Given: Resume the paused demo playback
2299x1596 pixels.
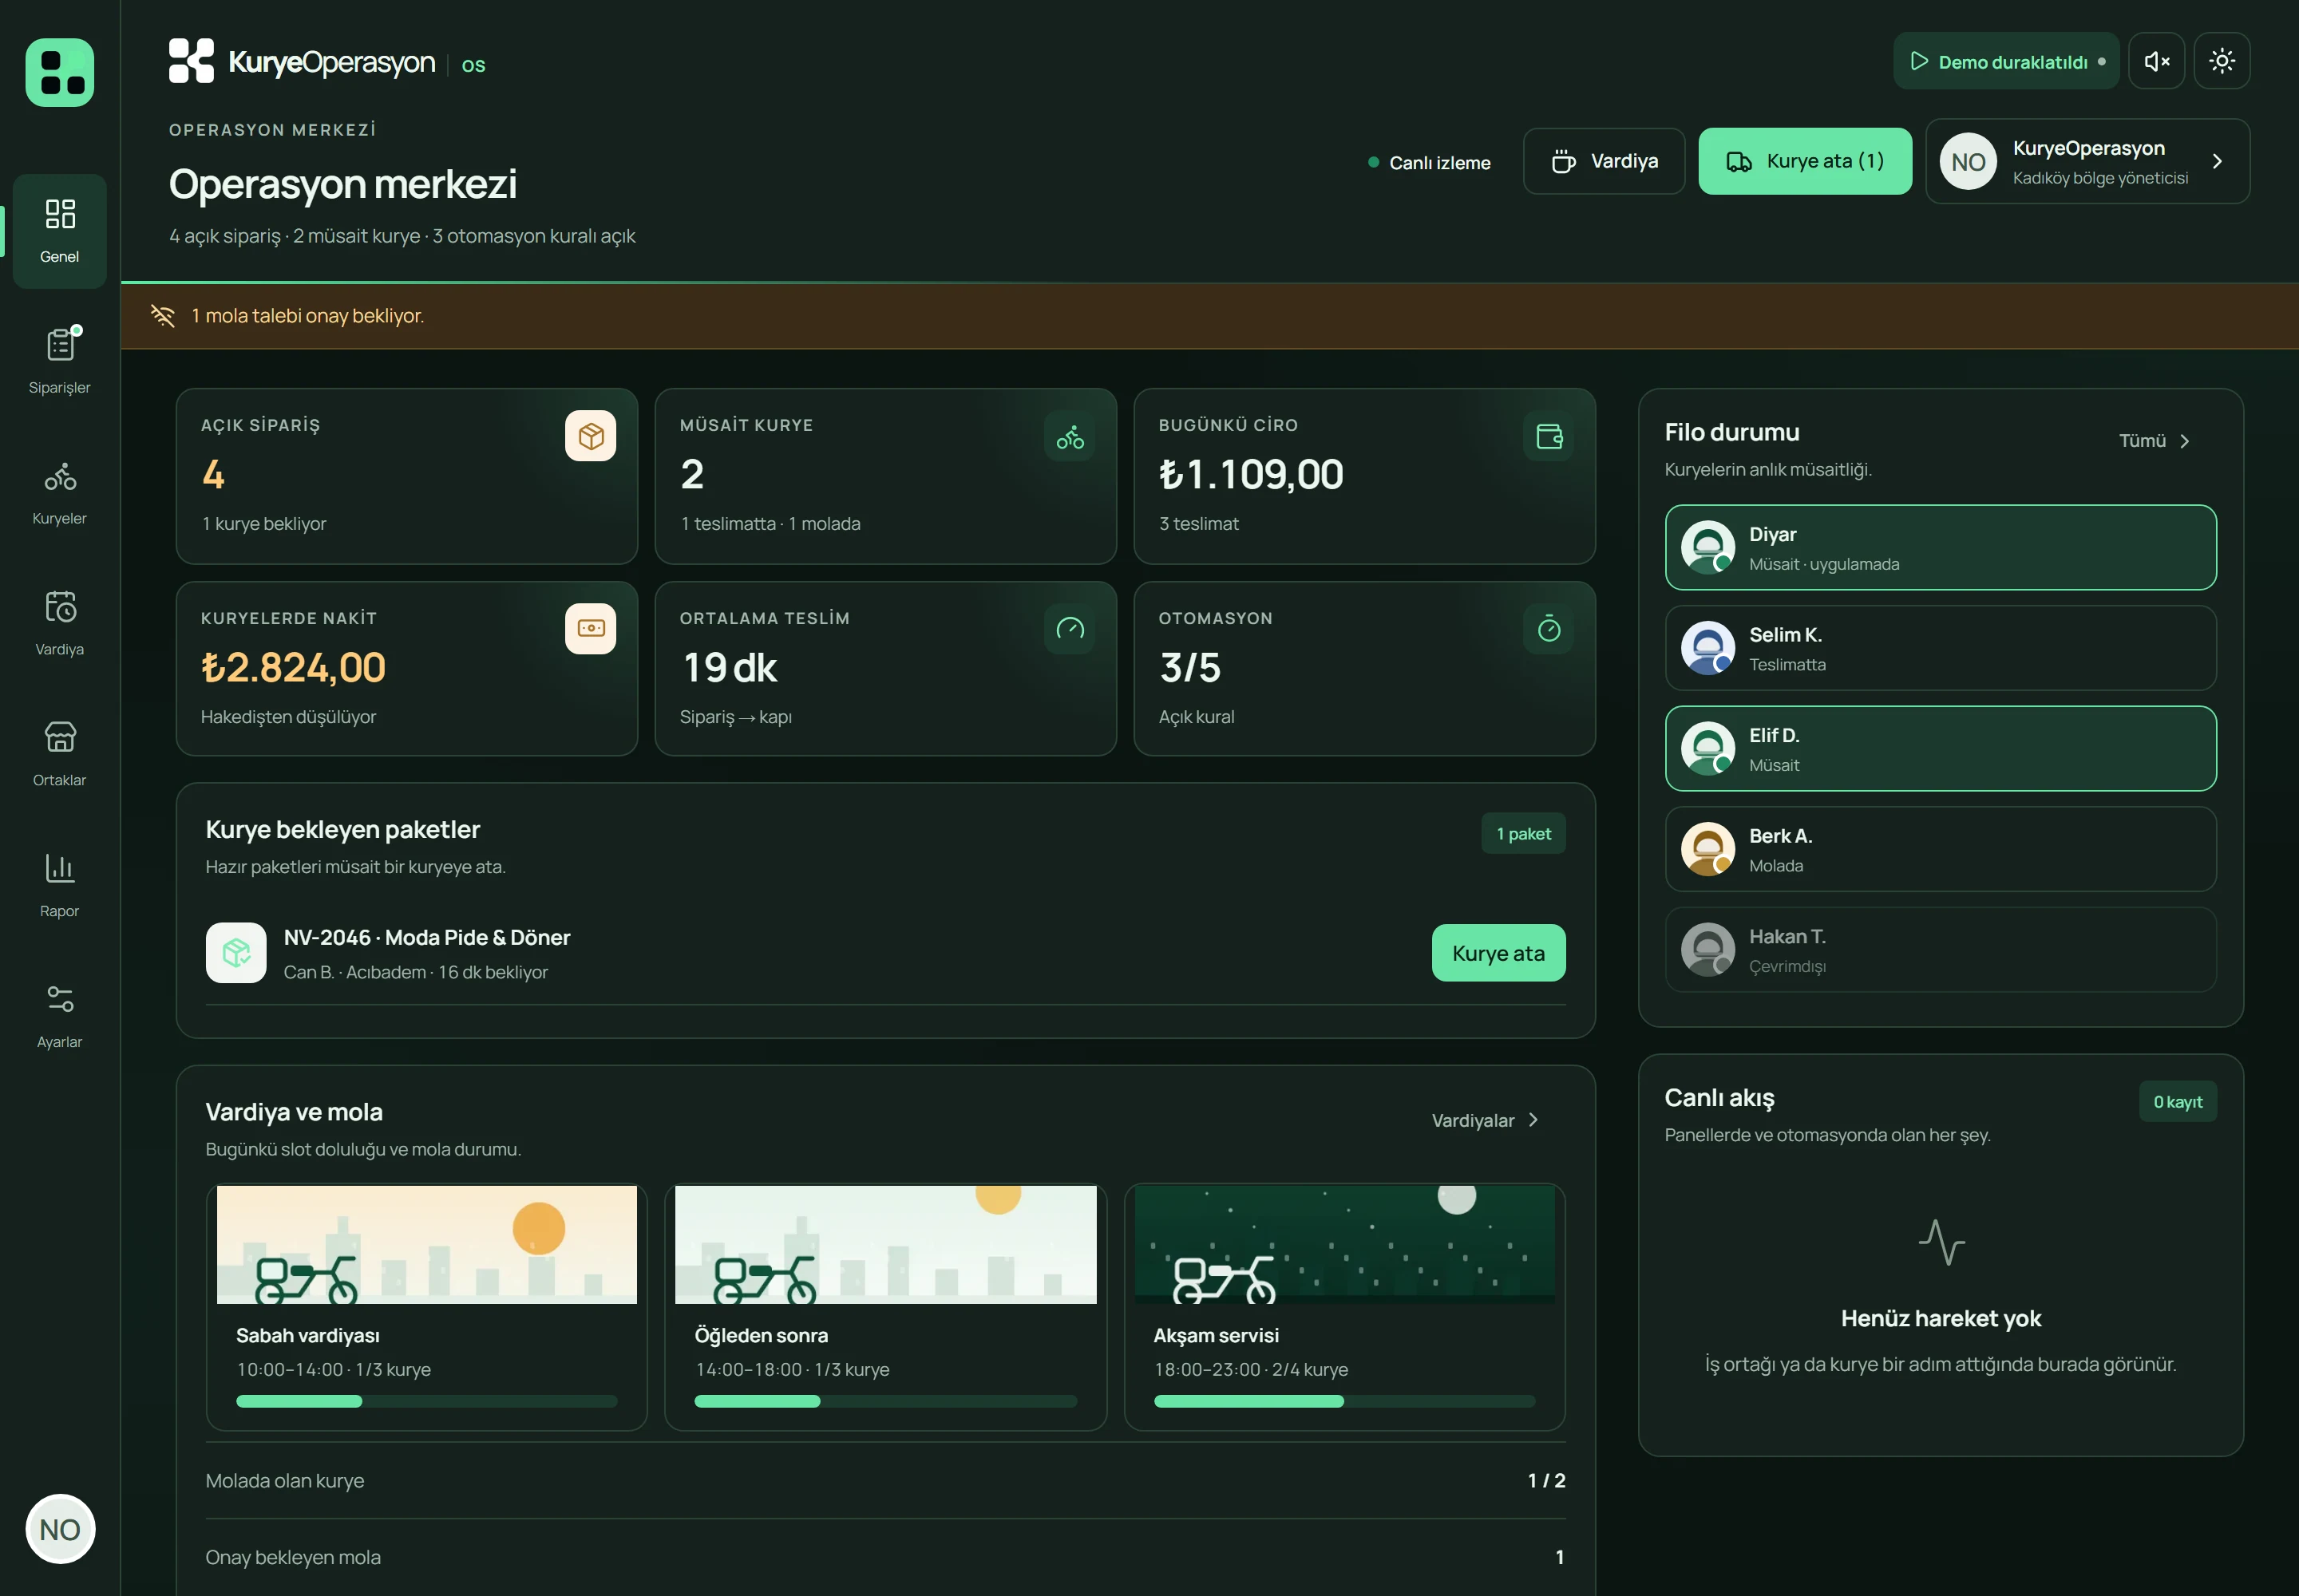Looking at the screenshot, I should point(2006,61).
